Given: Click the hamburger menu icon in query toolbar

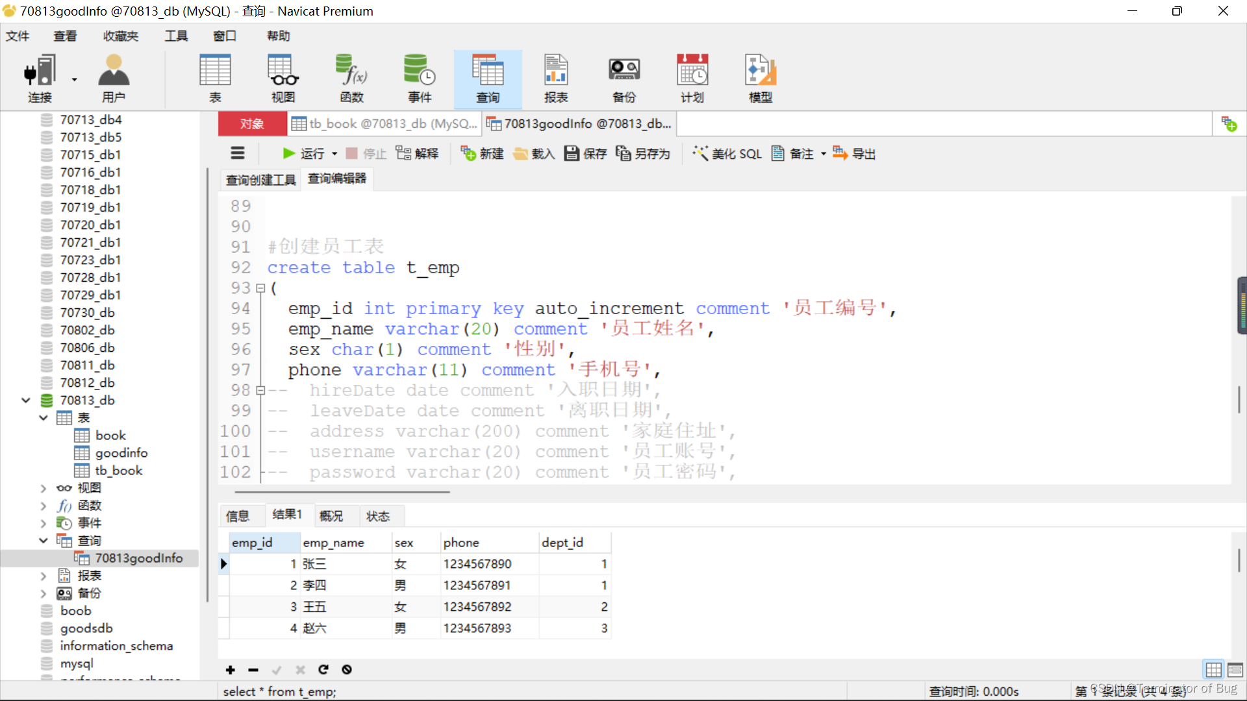Looking at the screenshot, I should (x=238, y=153).
